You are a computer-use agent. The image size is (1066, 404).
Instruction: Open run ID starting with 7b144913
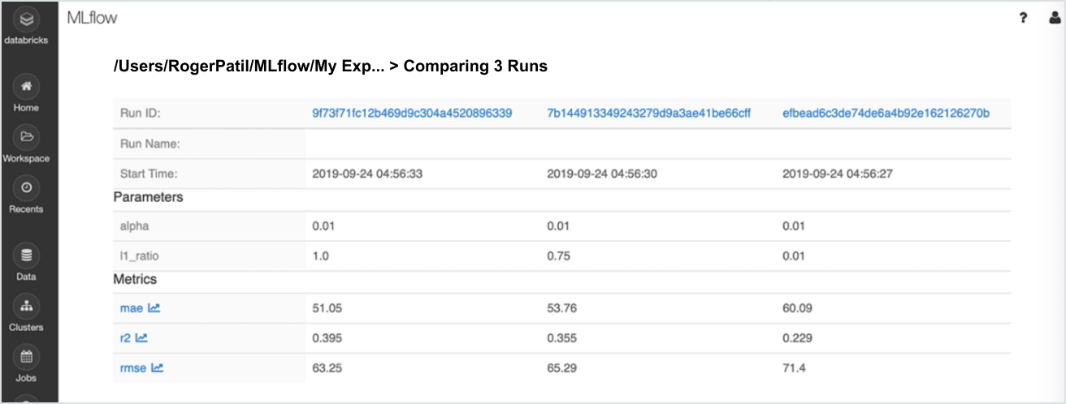point(648,113)
